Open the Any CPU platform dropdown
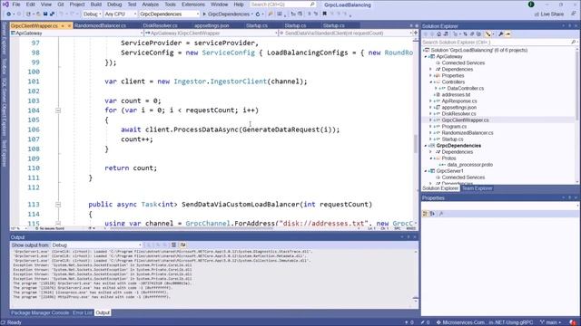Image resolution: width=581 pixels, height=326 pixels. (121, 14)
